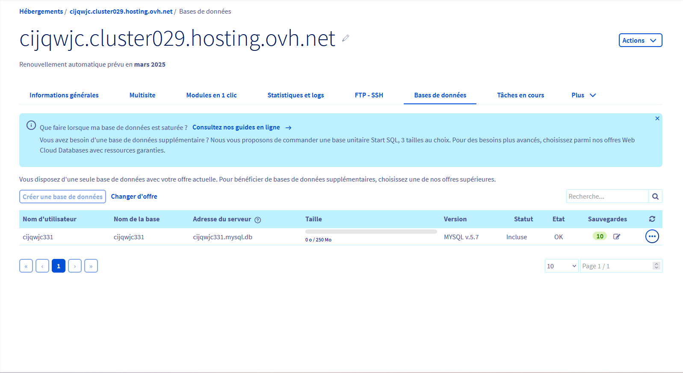Focus the Recherche search field
Image resolution: width=683 pixels, height=373 pixels.
(607, 197)
